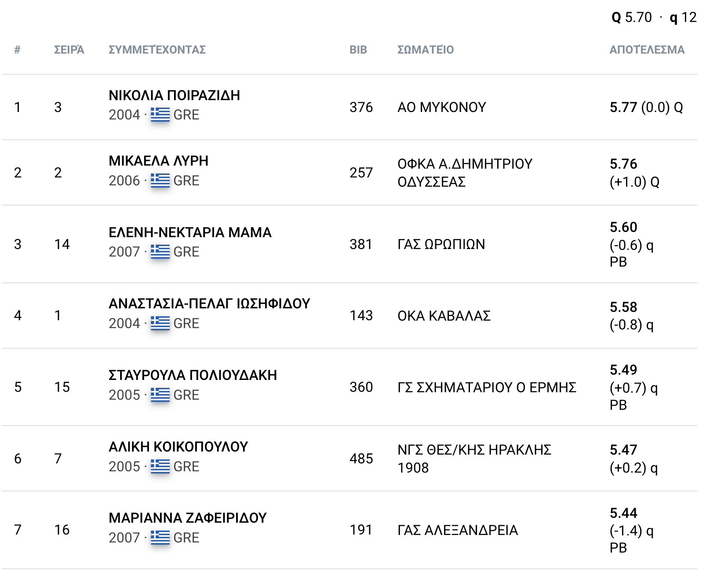Click the ΣΩΜΑΤΕΙΟ column header
The image size is (706, 571).
pos(425,50)
